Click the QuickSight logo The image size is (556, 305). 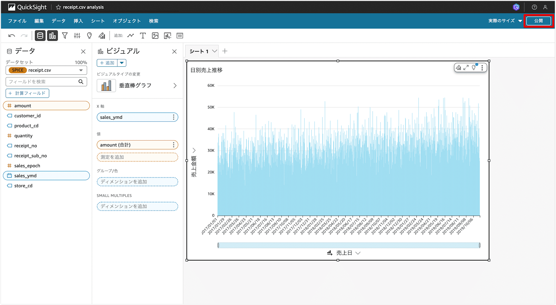(27, 7)
